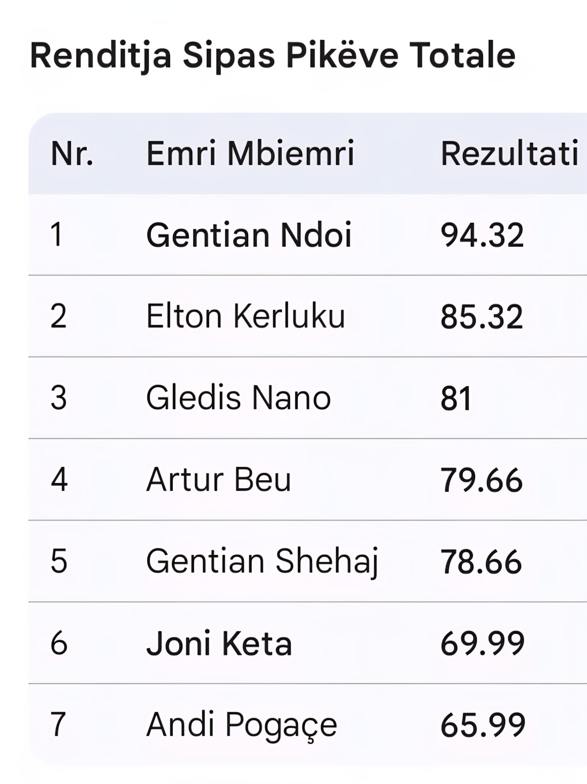Image resolution: width=587 pixels, height=784 pixels.
Task: Choose the name Gledis Nano
Action: click(238, 398)
